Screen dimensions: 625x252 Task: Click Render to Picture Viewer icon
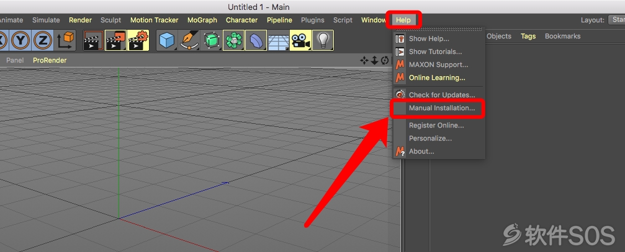pos(115,40)
